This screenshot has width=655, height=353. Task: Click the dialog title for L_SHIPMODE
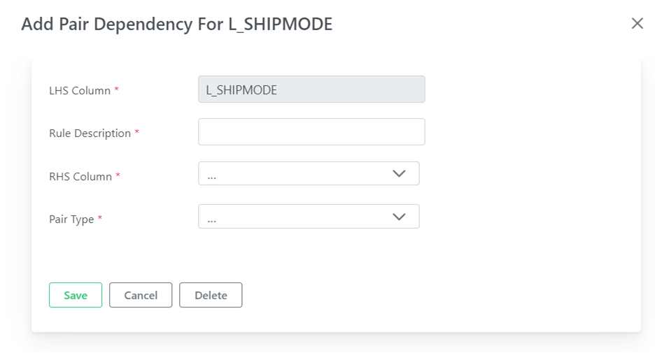point(177,24)
